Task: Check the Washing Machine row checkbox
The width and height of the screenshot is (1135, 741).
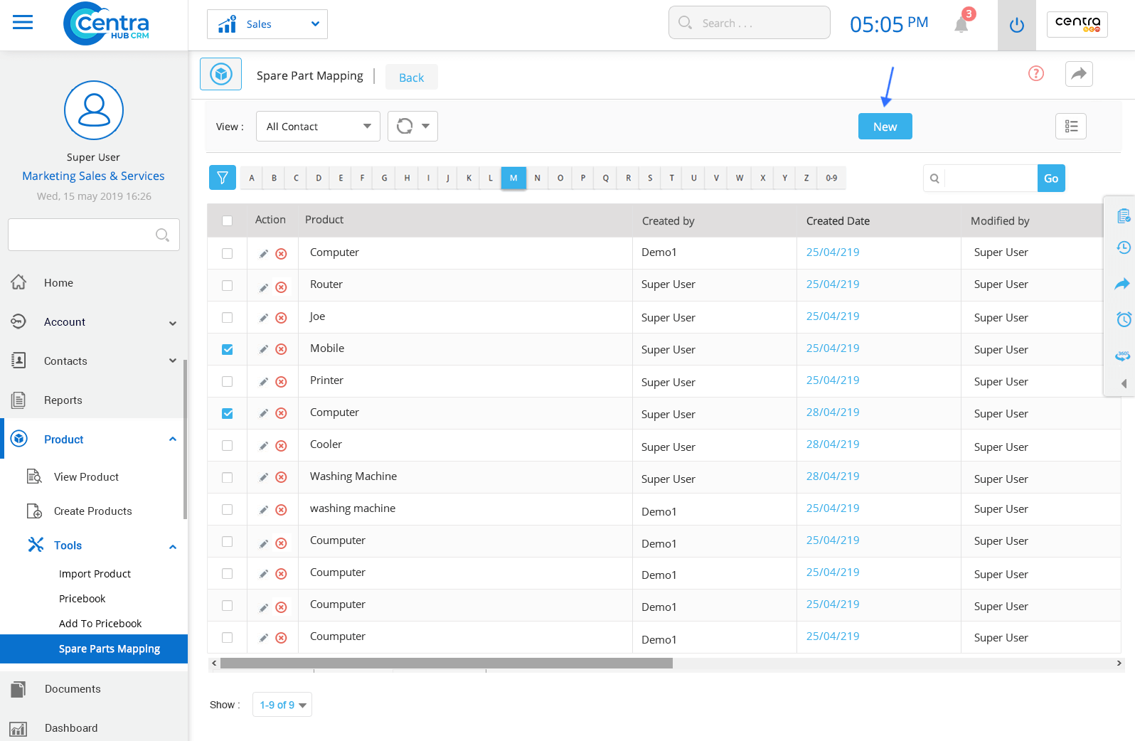Action: click(x=228, y=477)
